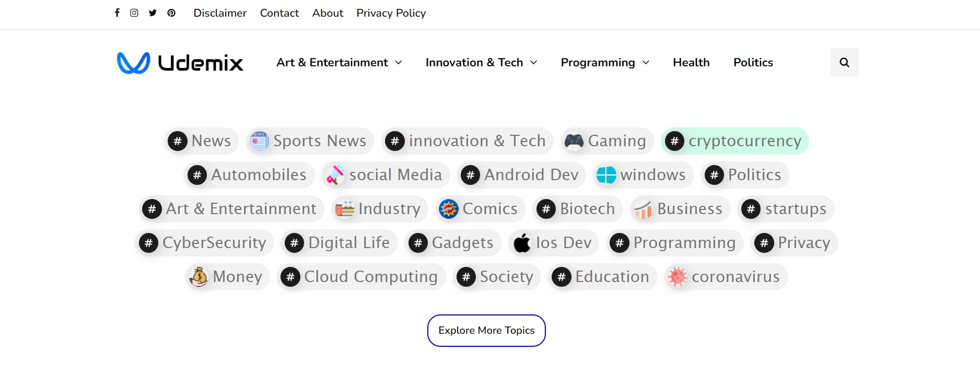This screenshot has width=980, height=386.
Task: Open the search magnifier button
Action: click(x=844, y=63)
